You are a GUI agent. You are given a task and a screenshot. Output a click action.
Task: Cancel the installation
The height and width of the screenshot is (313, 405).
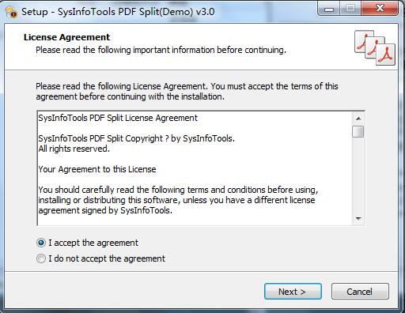[x=360, y=292]
